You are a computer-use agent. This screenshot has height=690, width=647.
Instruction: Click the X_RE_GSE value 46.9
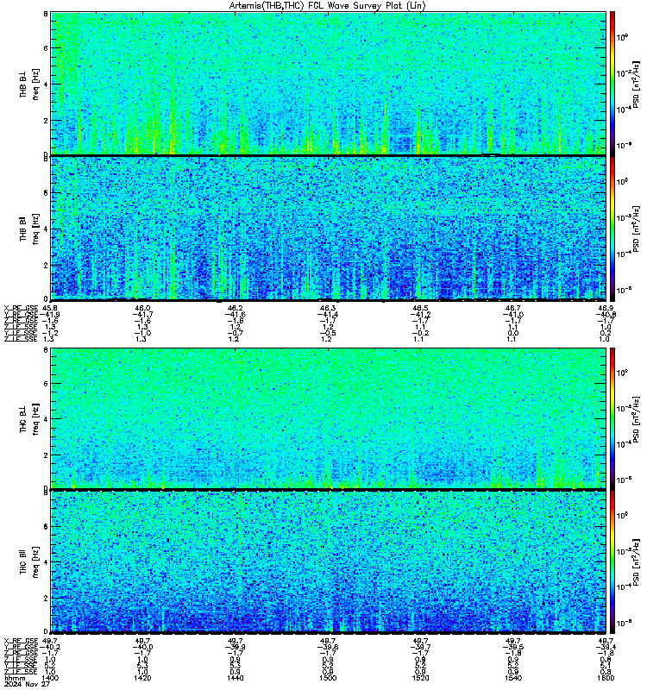click(606, 308)
